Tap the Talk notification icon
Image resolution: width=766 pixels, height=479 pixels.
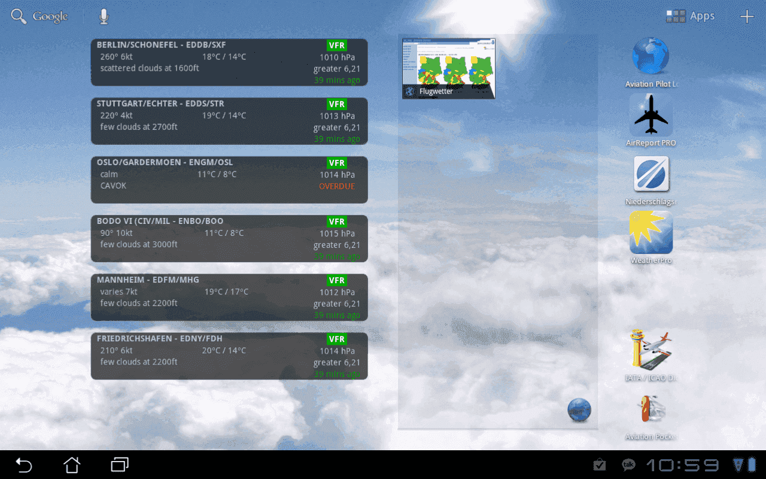tap(628, 465)
